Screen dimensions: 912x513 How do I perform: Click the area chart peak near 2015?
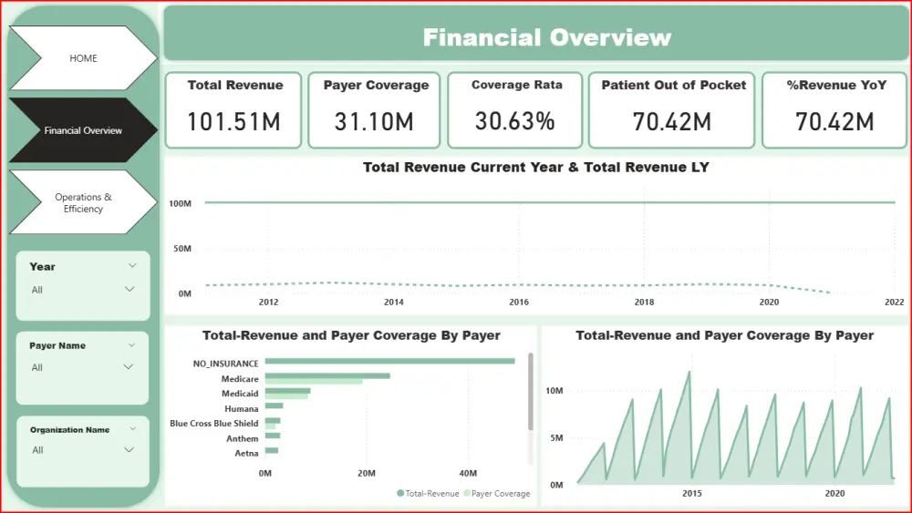[x=689, y=373]
